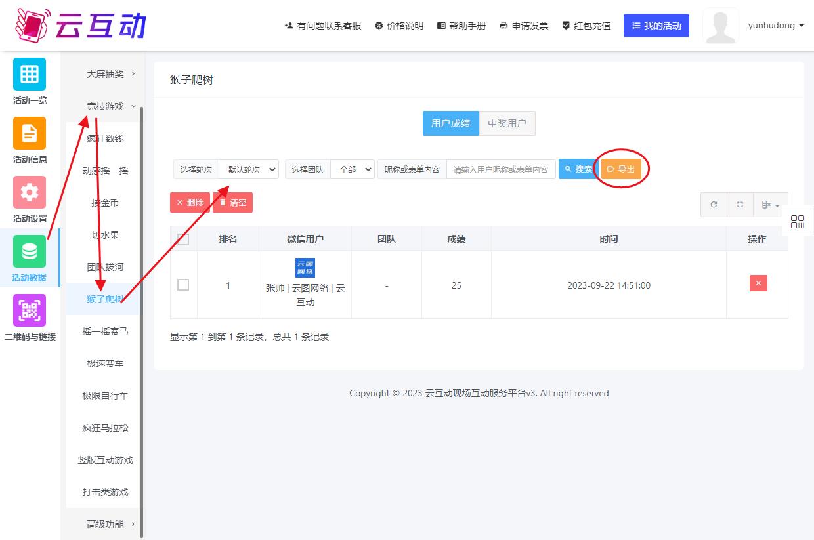The height and width of the screenshot is (540, 814).
Task: Click the 团队 column header
Action: [x=387, y=239]
